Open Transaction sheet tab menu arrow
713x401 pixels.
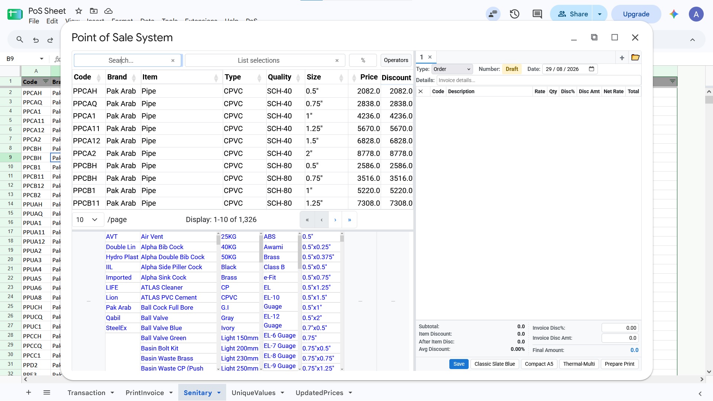(x=112, y=393)
